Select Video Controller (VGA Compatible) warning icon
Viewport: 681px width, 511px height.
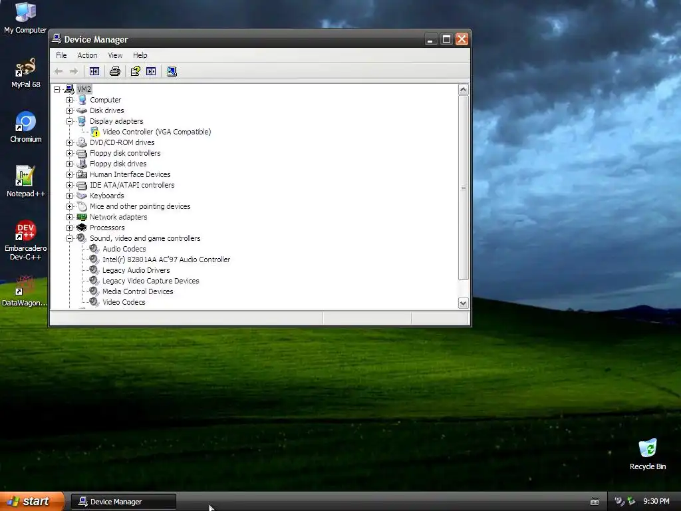click(x=94, y=132)
